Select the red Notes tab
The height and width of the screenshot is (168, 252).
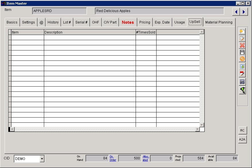point(128,22)
